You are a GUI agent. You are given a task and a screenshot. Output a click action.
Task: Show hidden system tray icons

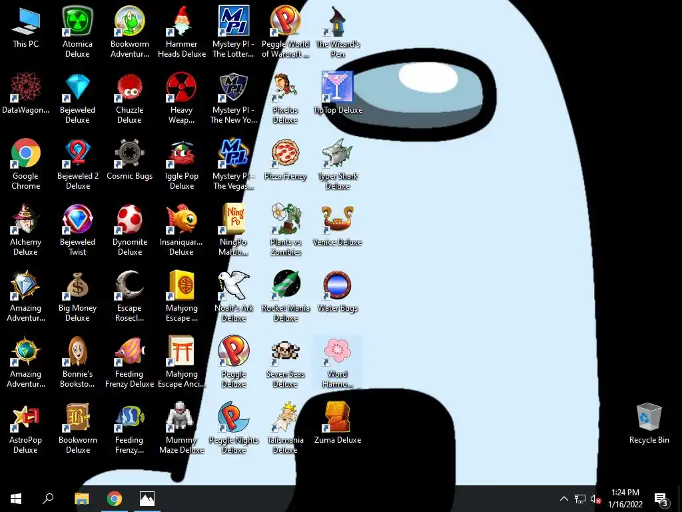pos(563,499)
